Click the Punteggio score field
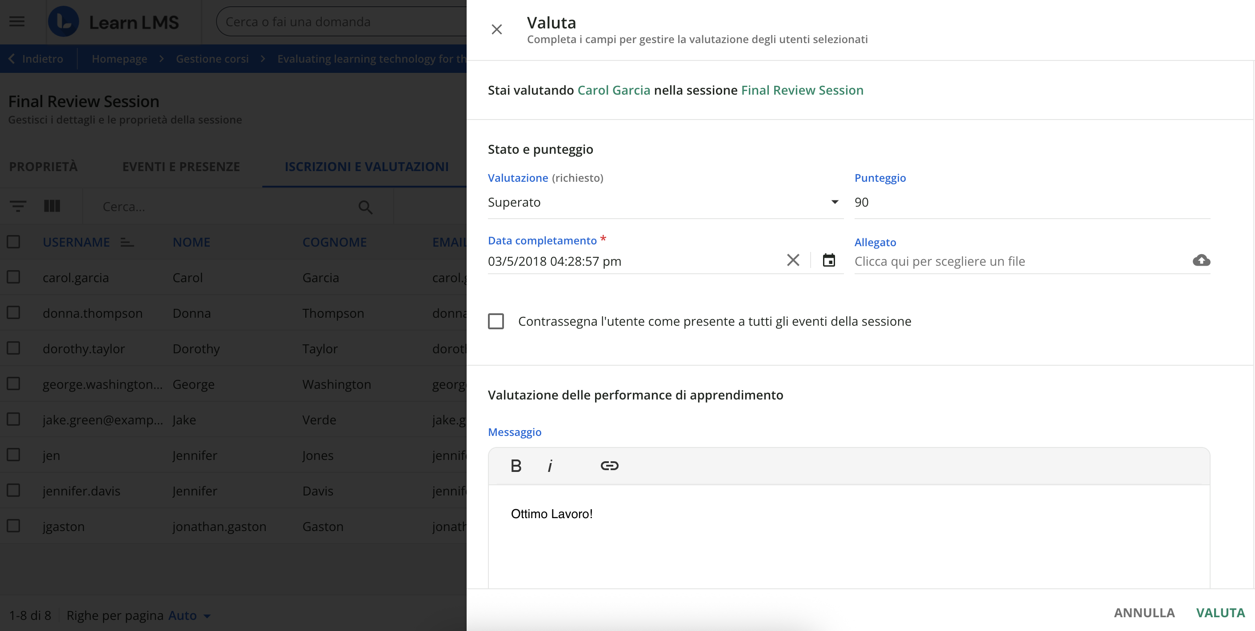 (1031, 202)
